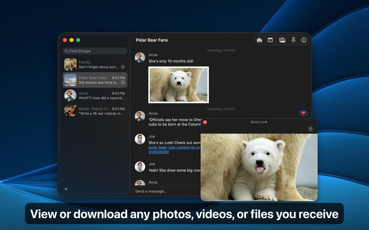Click the pushpin icon in toolbar
Viewport: 369px width, 230px height.
pos(293,40)
